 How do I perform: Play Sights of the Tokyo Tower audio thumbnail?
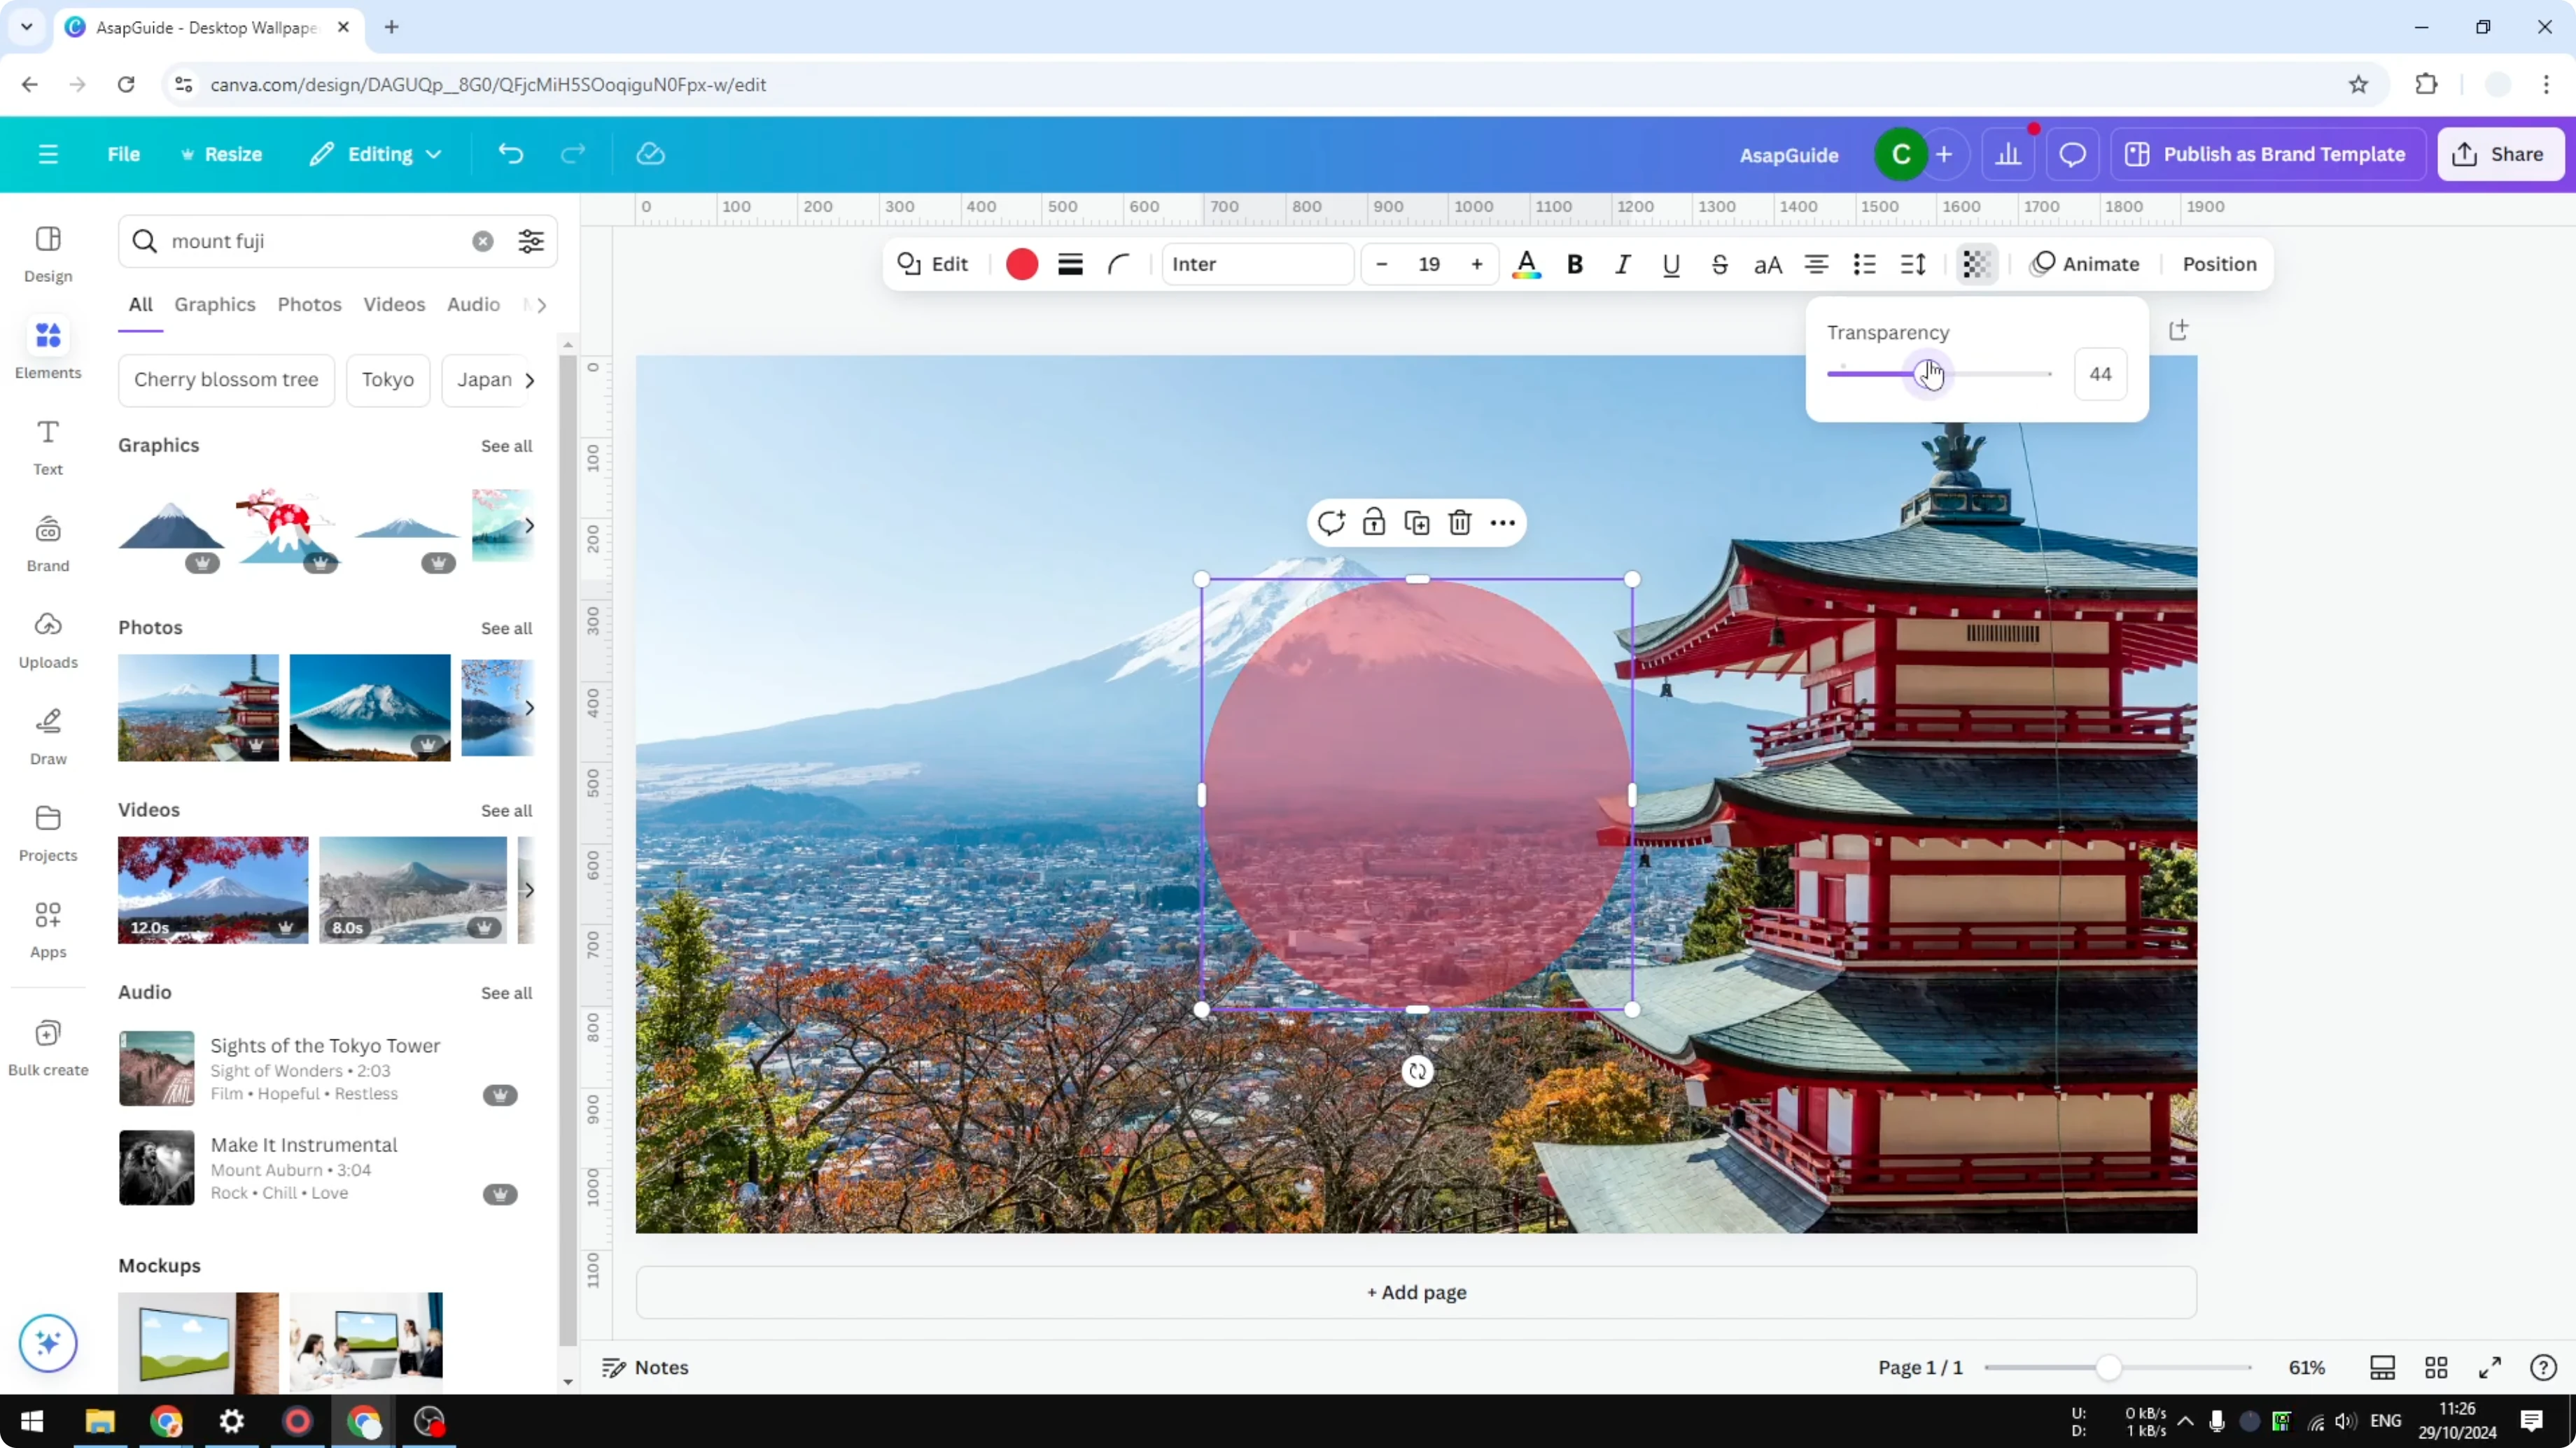point(157,1068)
